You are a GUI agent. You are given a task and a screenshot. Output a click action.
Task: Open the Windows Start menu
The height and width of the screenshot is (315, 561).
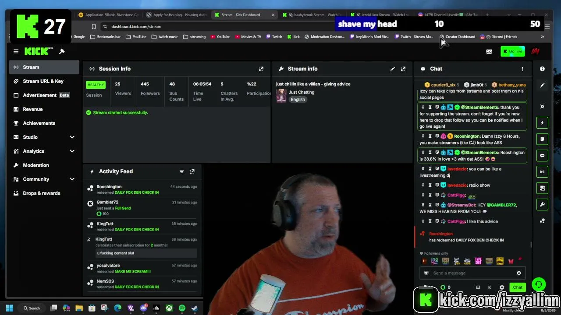pyautogui.click(x=10, y=308)
